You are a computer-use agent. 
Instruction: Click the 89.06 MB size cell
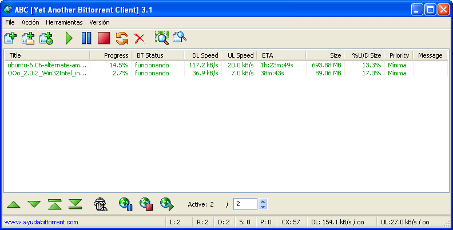coord(328,73)
